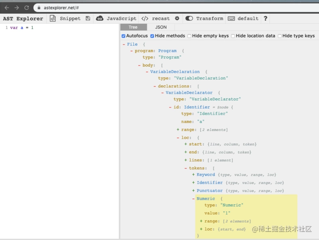Open the default keymap menu

(248, 18)
